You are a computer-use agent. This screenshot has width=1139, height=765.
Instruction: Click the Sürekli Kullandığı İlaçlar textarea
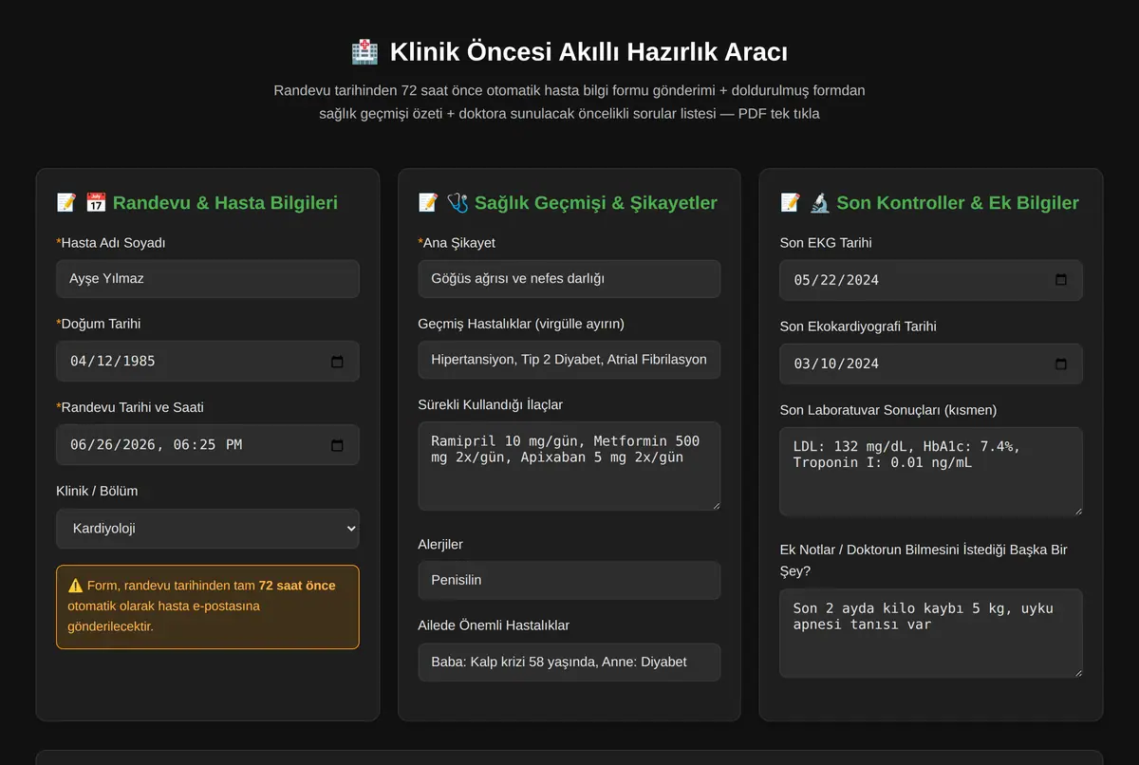click(569, 466)
